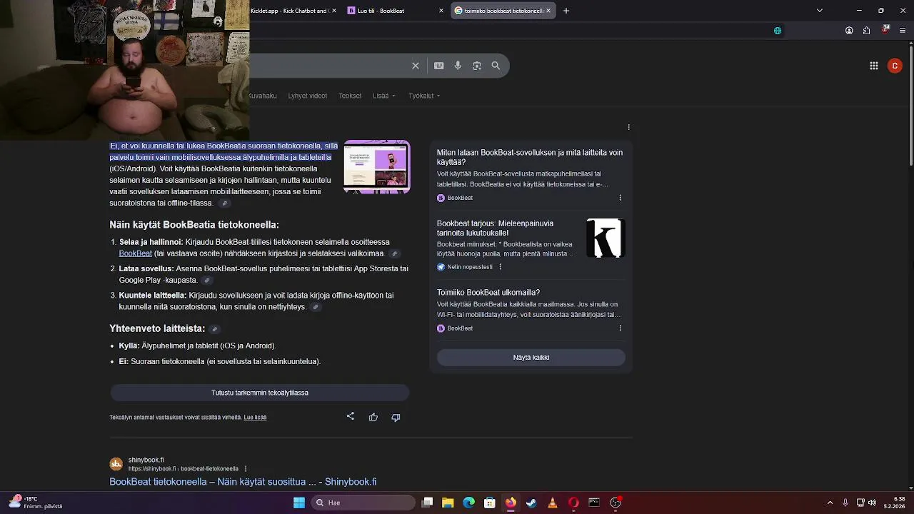Click Näytä kaikki sources button
914x514 pixels.
531,357
